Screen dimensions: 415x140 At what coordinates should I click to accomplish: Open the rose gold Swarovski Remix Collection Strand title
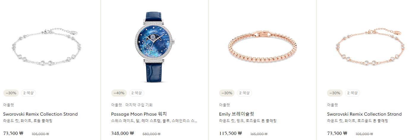(x=364, y=114)
